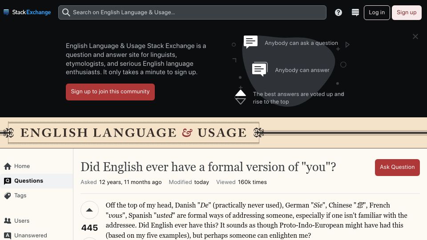Select Questions in the sidebar
427x240 pixels.
point(36,181)
